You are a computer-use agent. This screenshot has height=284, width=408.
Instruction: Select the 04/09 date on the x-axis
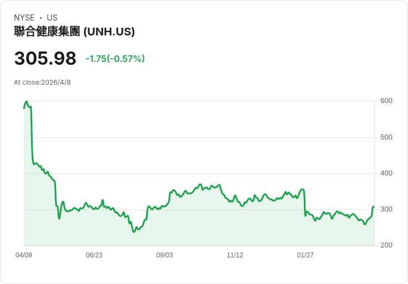point(24,255)
